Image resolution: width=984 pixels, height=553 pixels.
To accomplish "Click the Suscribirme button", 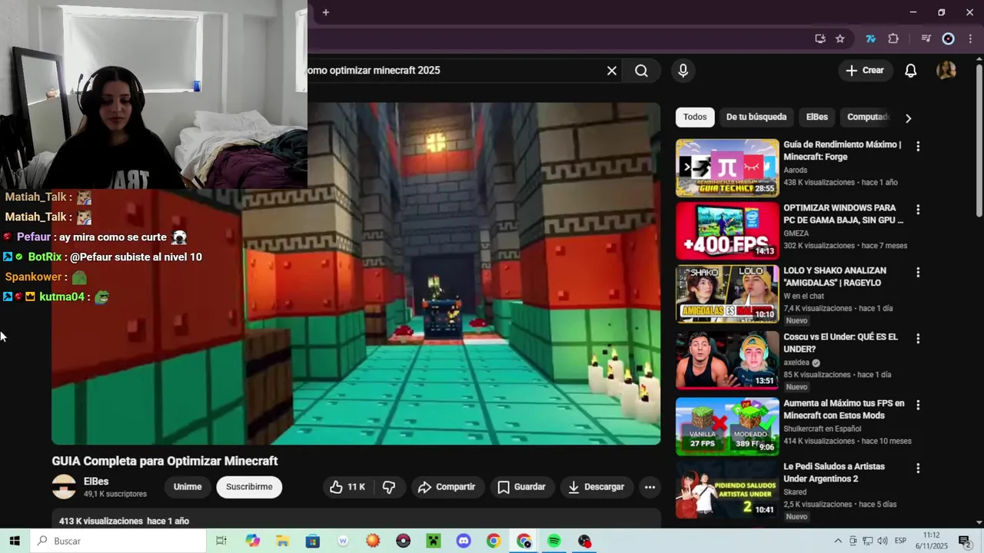I will (249, 487).
